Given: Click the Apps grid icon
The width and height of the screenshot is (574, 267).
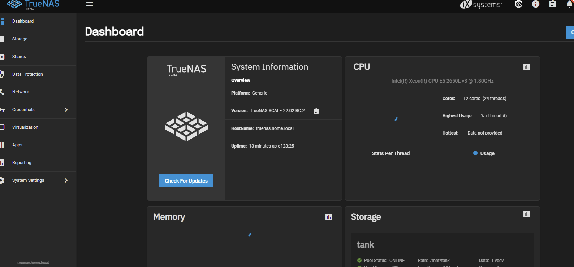Looking at the screenshot, I should [x=2, y=145].
